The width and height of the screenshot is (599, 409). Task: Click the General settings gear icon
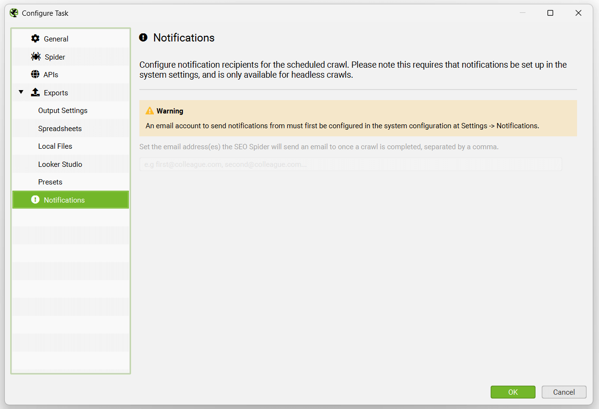coord(35,39)
